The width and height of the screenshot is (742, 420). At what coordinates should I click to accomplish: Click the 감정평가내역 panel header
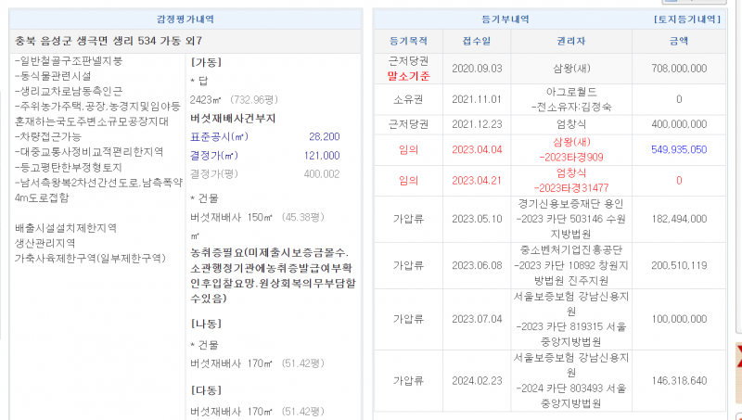(185, 19)
